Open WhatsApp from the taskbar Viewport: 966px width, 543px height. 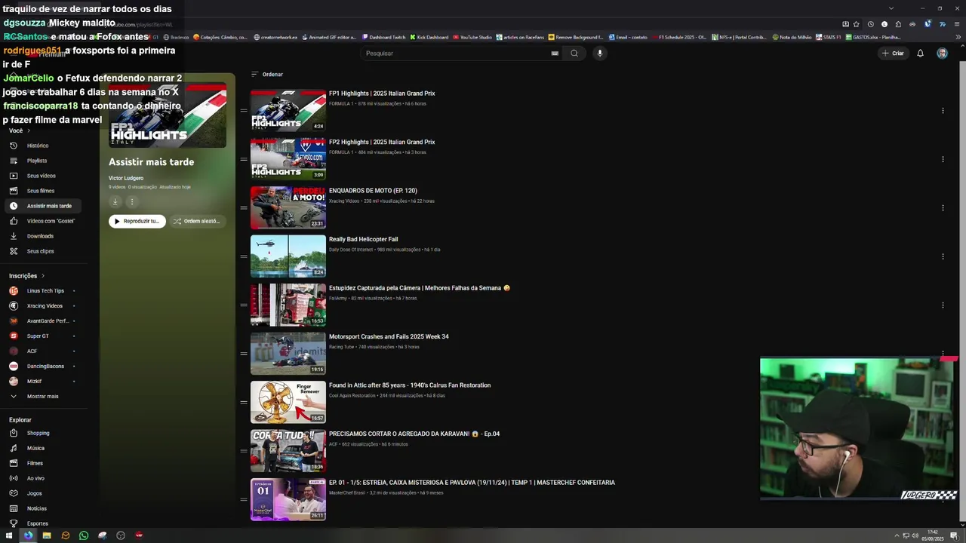84,535
